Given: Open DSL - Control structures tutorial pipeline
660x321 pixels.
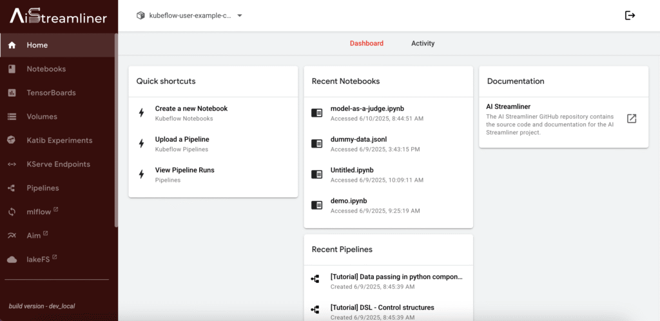Looking at the screenshot, I should [389, 312].
